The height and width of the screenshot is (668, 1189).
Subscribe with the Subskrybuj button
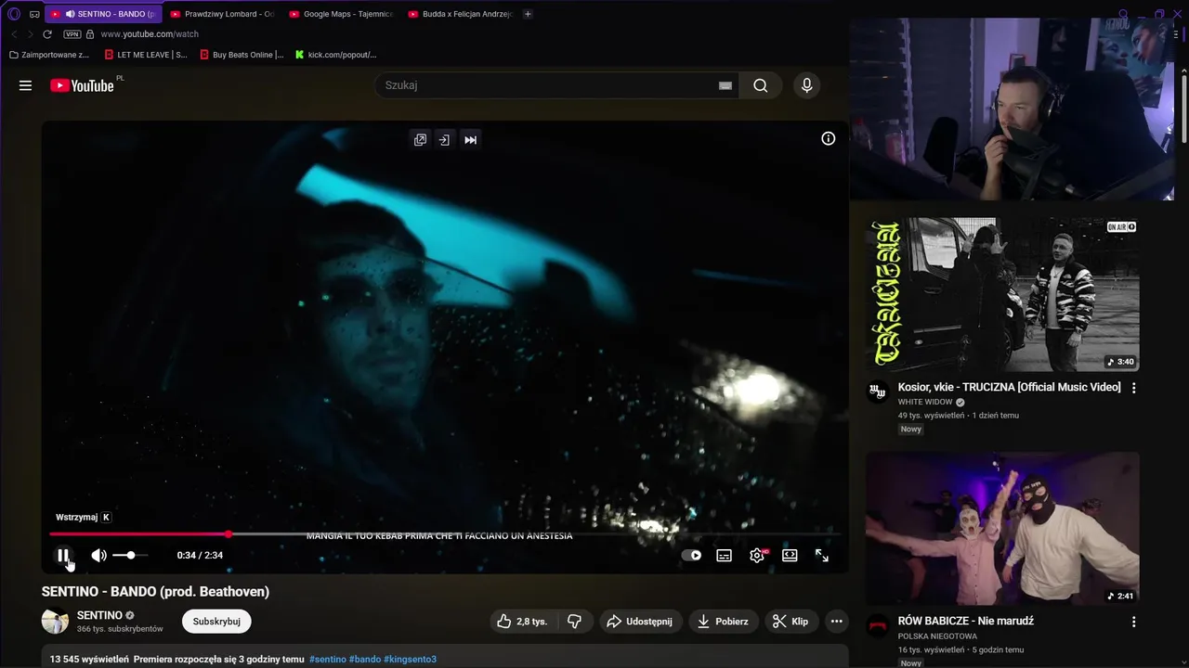click(216, 622)
